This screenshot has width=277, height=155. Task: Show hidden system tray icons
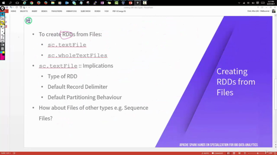[x=239, y=3]
